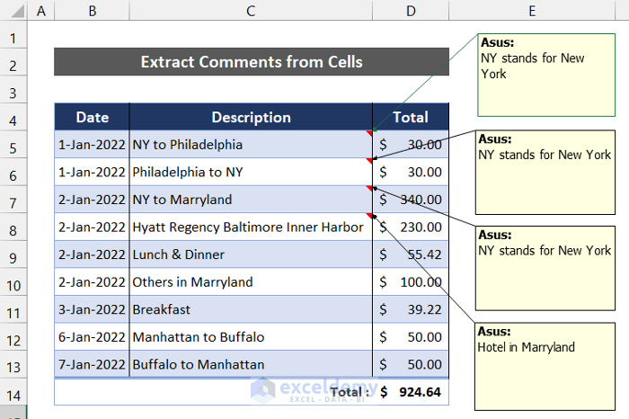Click the red comment marker on Philadelphia to NY

pyautogui.click(x=369, y=161)
